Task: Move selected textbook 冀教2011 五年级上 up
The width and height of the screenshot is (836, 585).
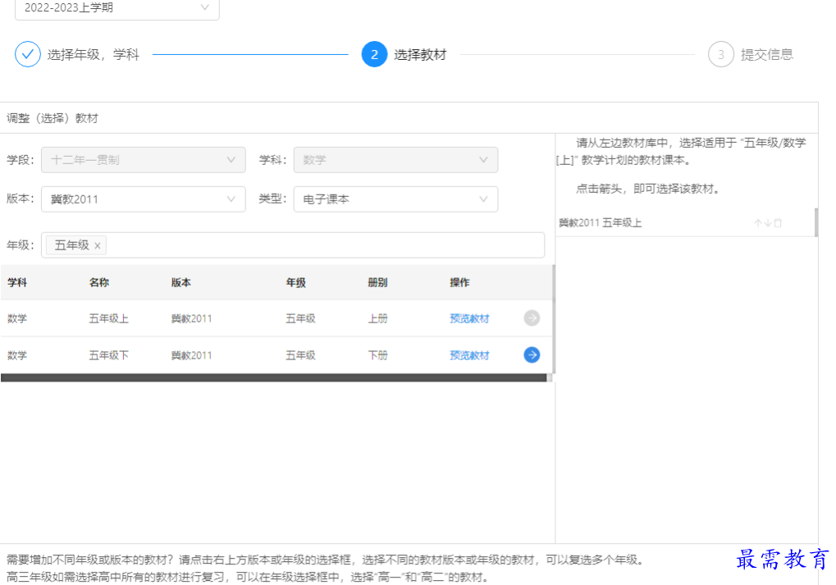Action: [757, 223]
